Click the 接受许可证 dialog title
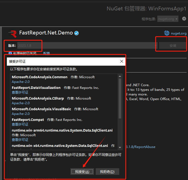The width and height of the screenshot is (188, 180). pos(17,61)
